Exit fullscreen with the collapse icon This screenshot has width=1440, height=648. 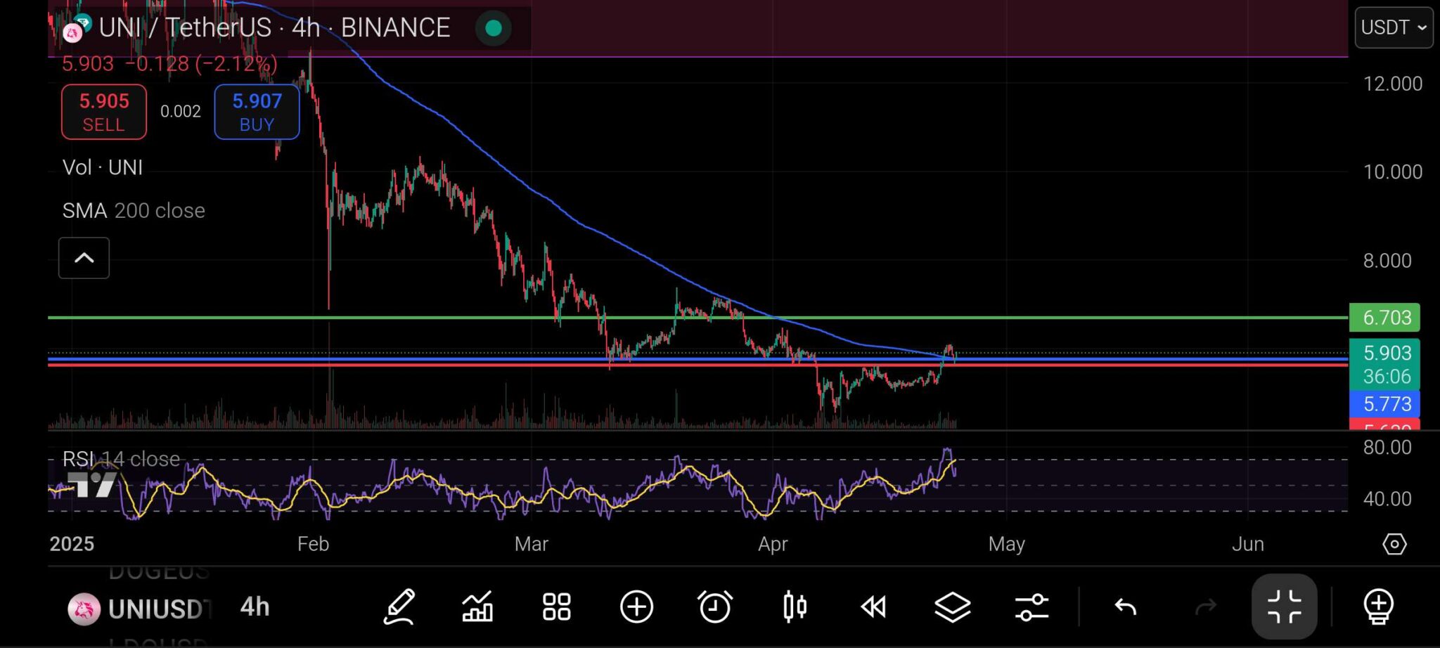(1285, 607)
